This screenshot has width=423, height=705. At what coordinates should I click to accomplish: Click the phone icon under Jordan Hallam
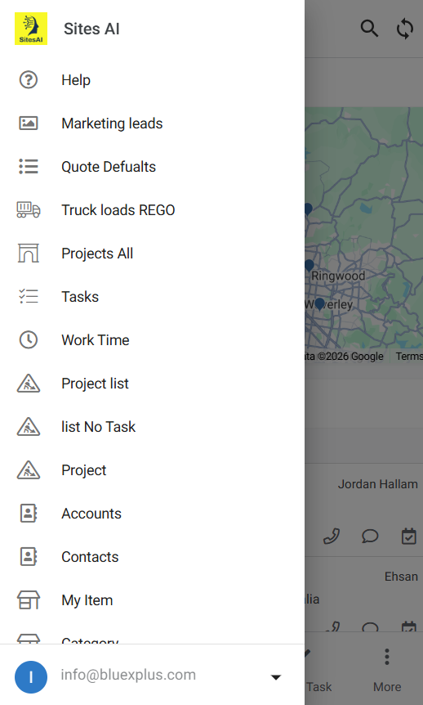[332, 537]
